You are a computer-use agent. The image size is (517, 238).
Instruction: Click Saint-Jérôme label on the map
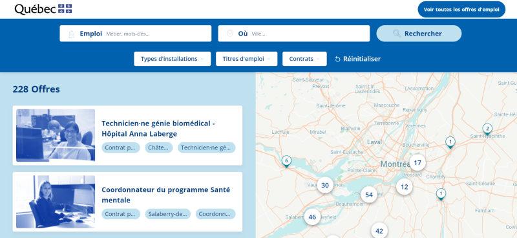tap(331, 105)
